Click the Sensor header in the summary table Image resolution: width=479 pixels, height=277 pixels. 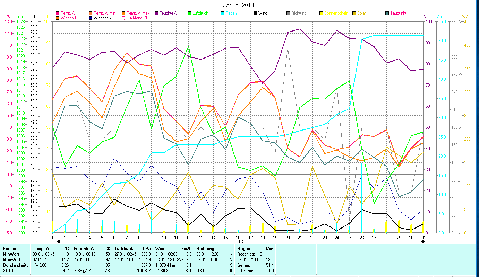click(9, 249)
